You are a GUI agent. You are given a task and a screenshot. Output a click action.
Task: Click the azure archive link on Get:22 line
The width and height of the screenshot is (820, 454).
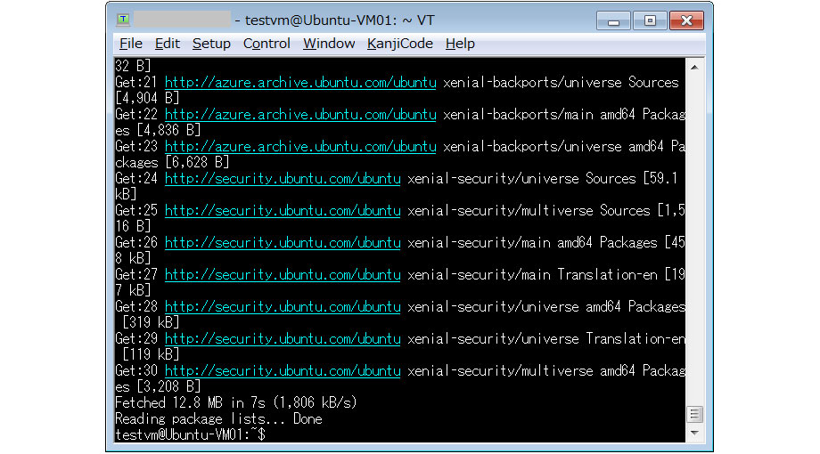(x=300, y=115)
